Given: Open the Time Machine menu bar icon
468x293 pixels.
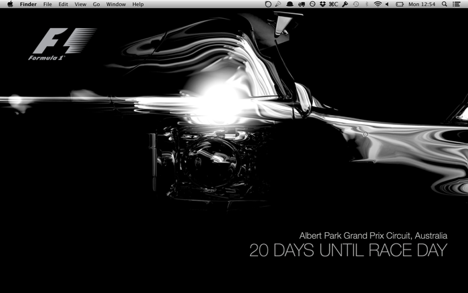Looking at the screenshot, I should click(356, 4).
